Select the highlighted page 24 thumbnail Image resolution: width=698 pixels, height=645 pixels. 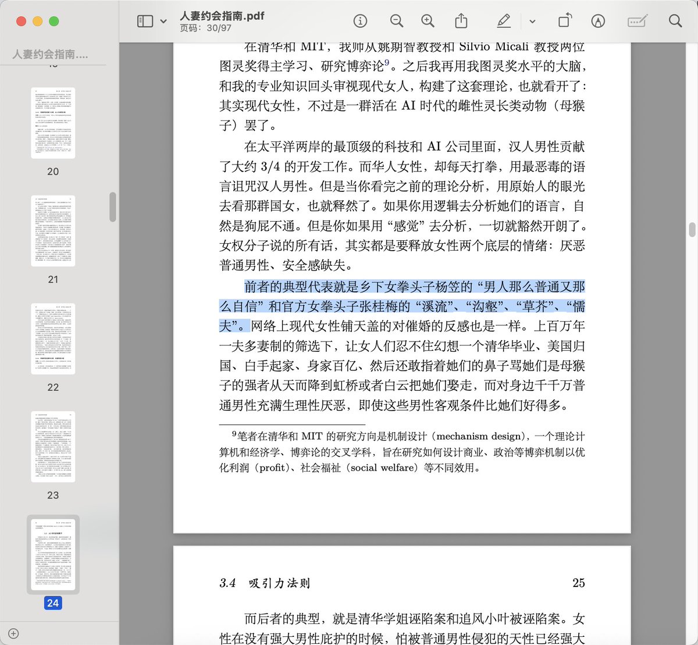pyautogui.click(x=53, y=554)
